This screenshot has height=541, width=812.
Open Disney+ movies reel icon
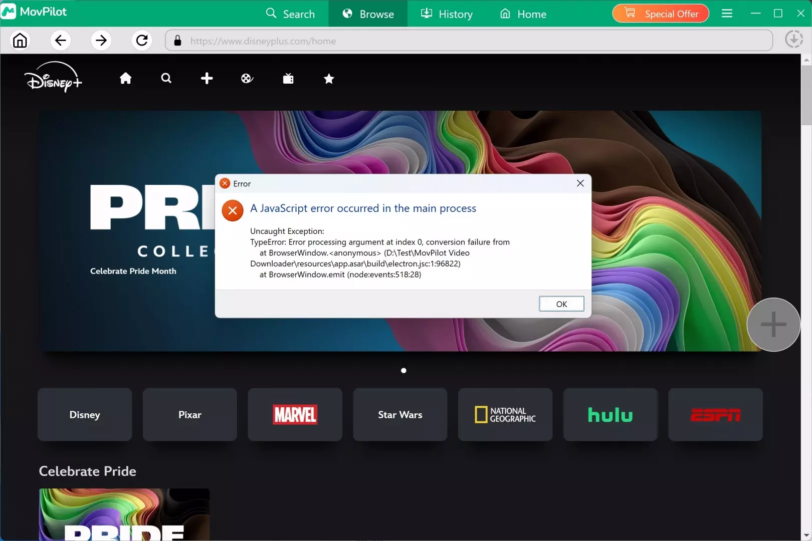(x=247, y=78)
